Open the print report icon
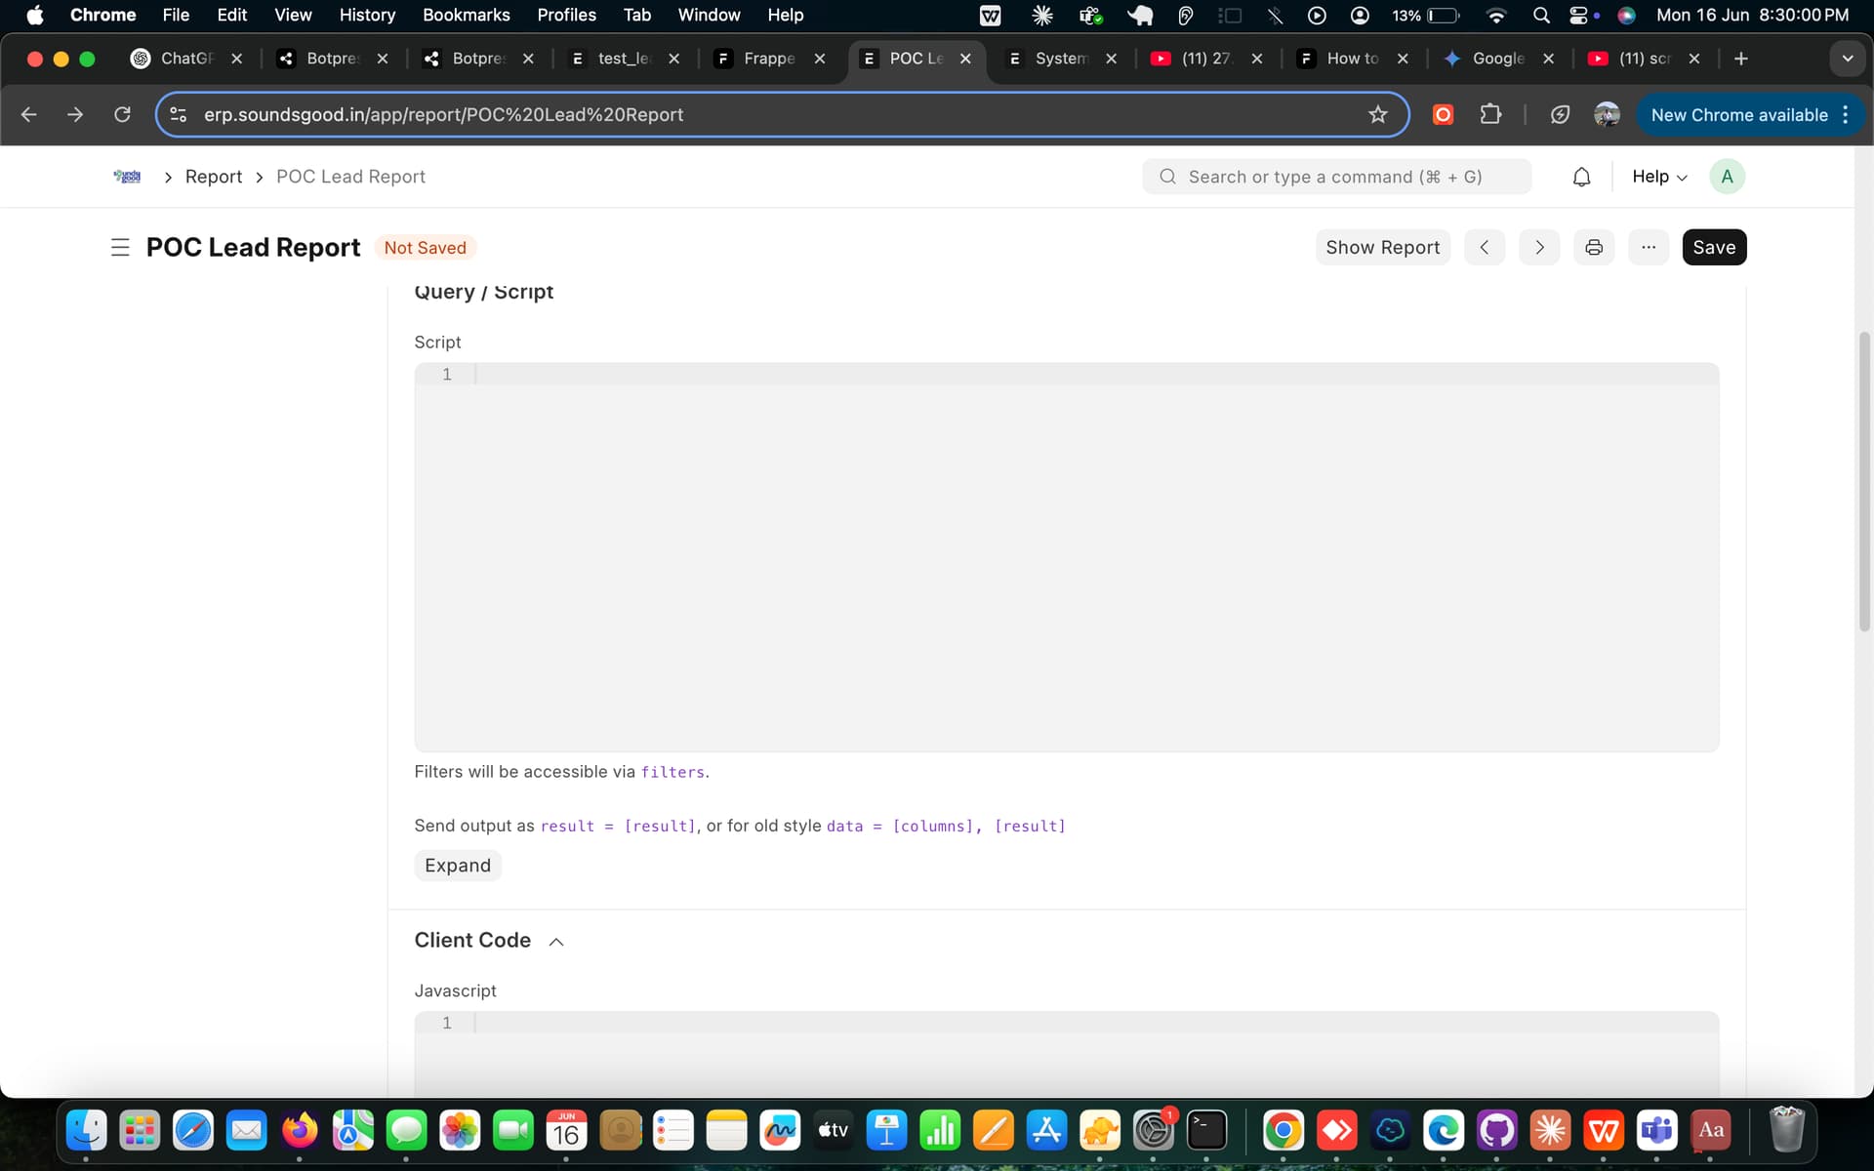 pos(1594,248)
